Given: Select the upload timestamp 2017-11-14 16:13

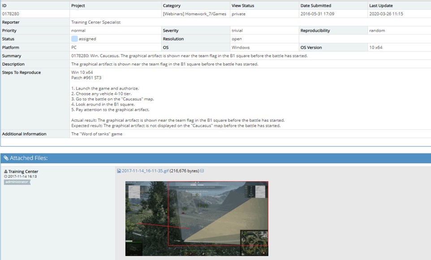Looking at the screenshot, I should click(22, 176).
